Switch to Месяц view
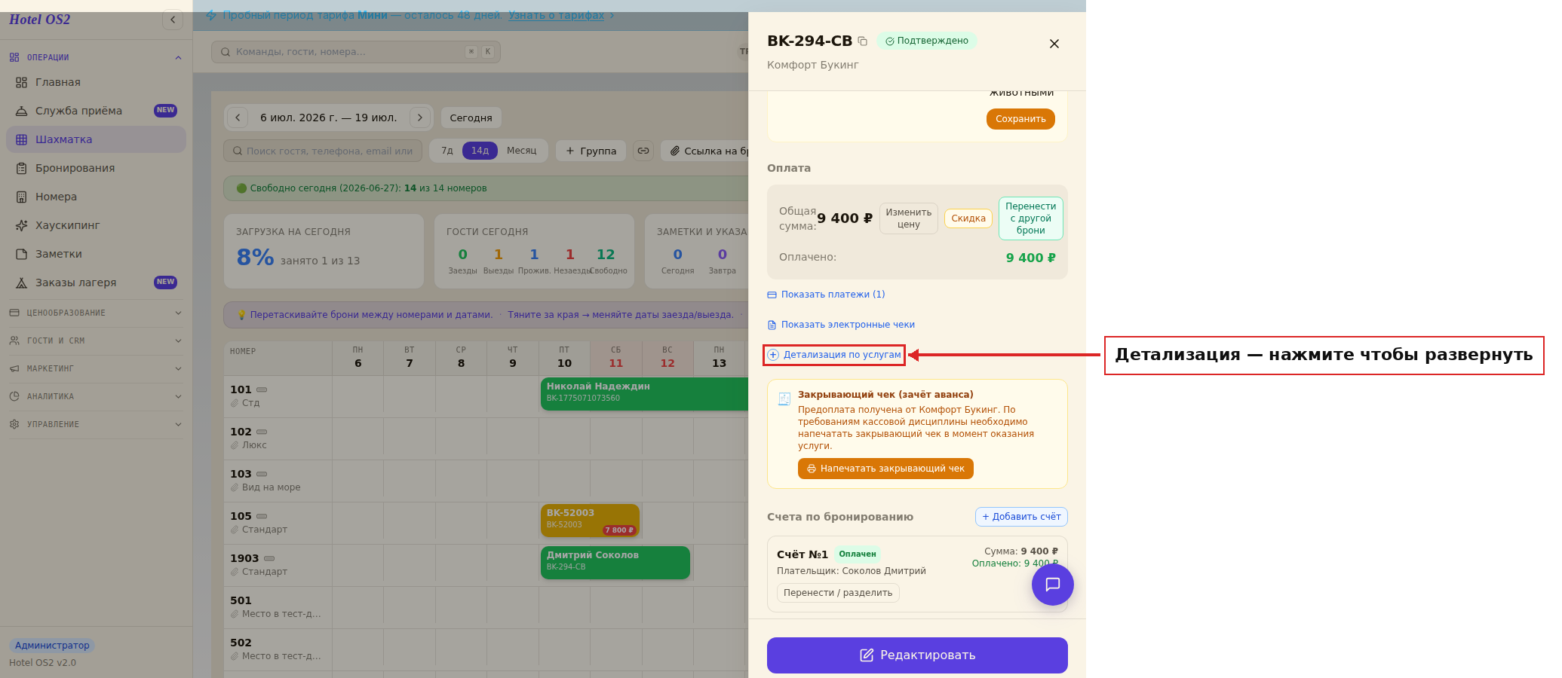The image size is (1562, 678). point(522,151)
